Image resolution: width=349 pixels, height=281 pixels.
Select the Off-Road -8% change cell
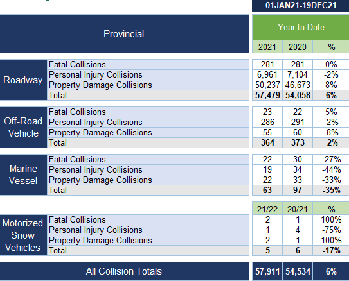click(331, 132)
